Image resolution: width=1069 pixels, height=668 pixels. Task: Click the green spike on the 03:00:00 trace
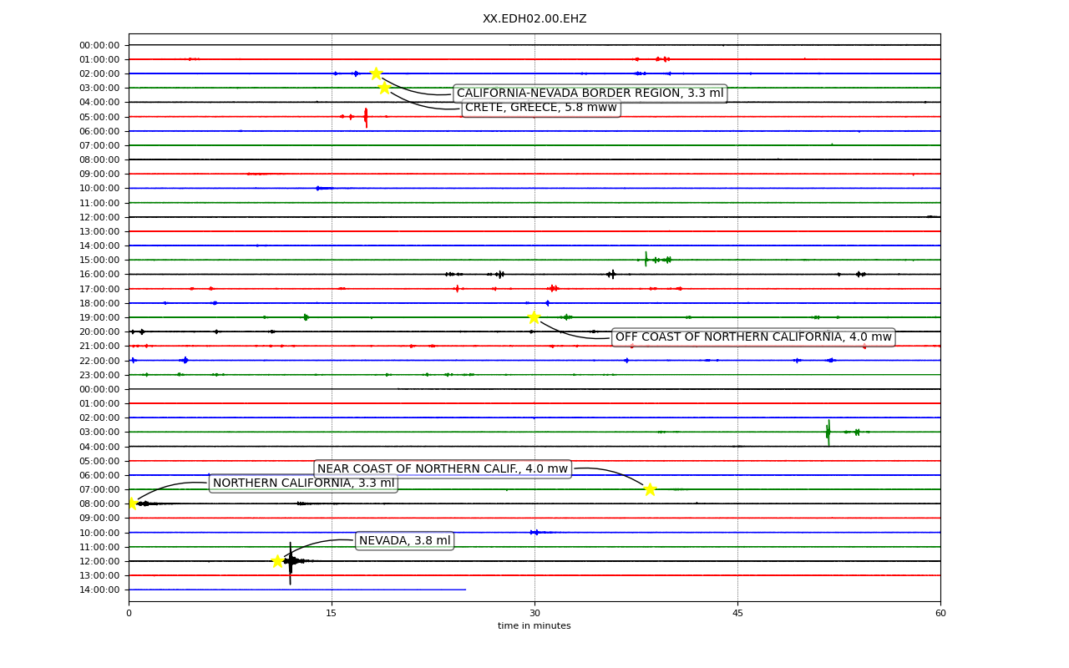[828, 432]
